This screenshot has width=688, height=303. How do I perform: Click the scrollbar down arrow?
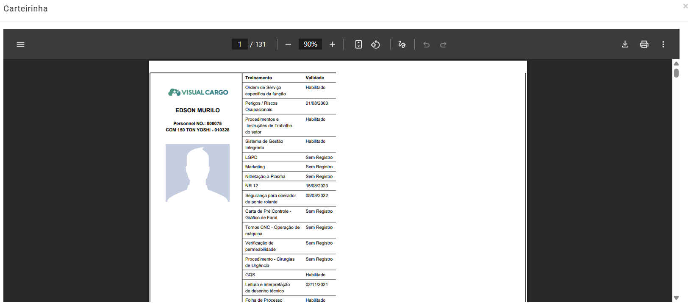[x=676, y=298]
